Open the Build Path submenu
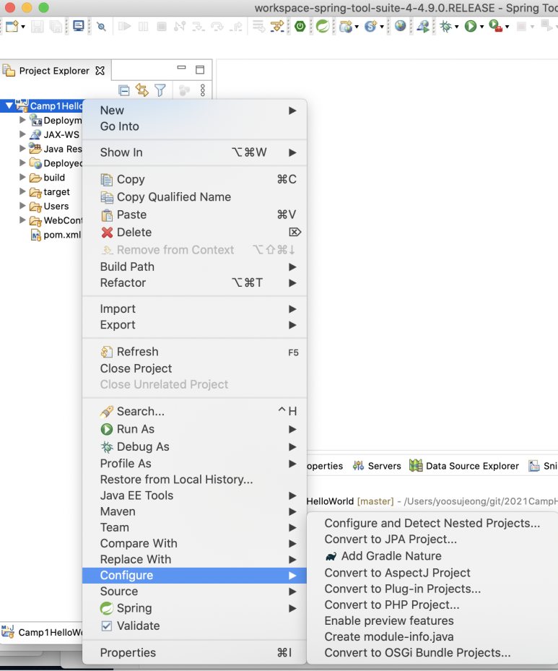This screenshot has height=671, width=558. [195, 267]
